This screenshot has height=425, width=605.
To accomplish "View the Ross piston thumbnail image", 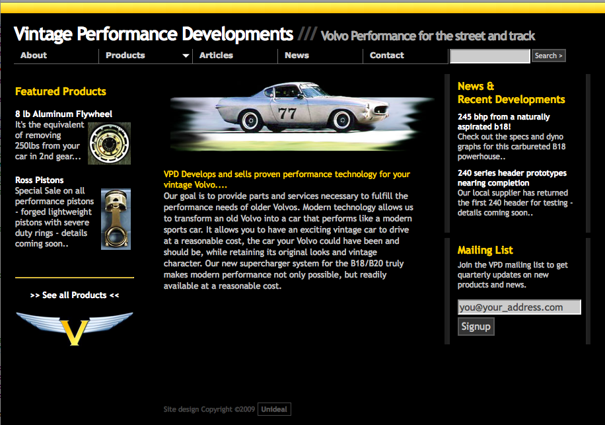I will click(116, 219).
